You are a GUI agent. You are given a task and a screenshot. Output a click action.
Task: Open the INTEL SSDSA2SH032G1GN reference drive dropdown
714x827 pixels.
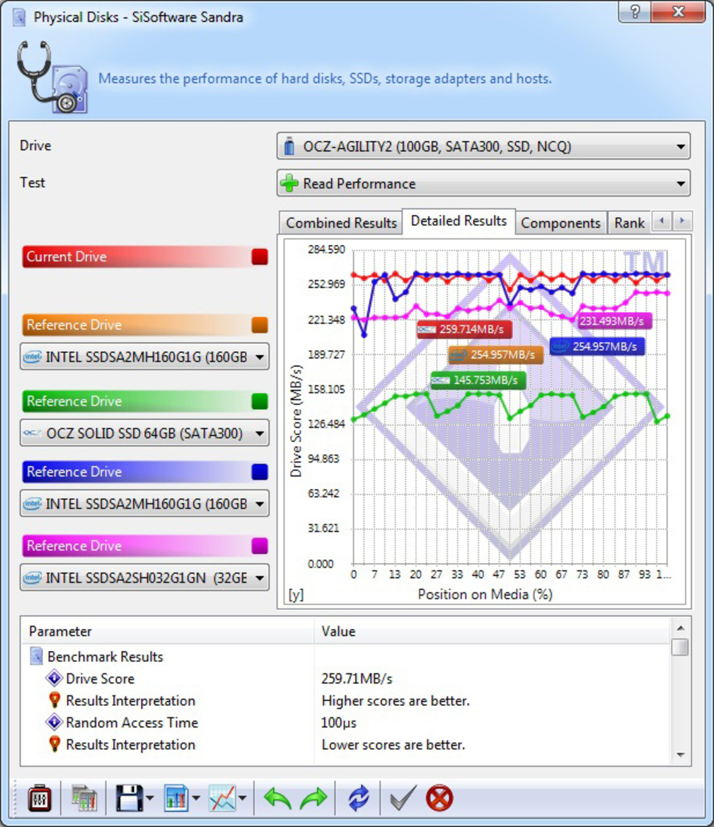(144, 577)
